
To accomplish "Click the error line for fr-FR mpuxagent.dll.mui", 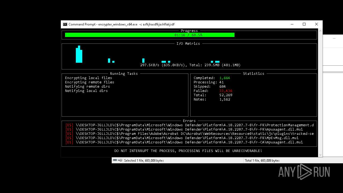I will click(x=184, y=129).
